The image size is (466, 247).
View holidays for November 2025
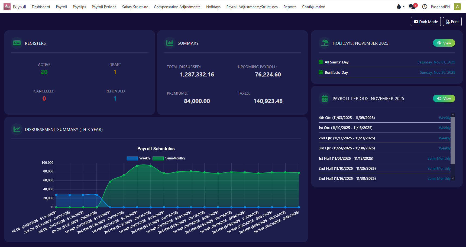[444, 43]
